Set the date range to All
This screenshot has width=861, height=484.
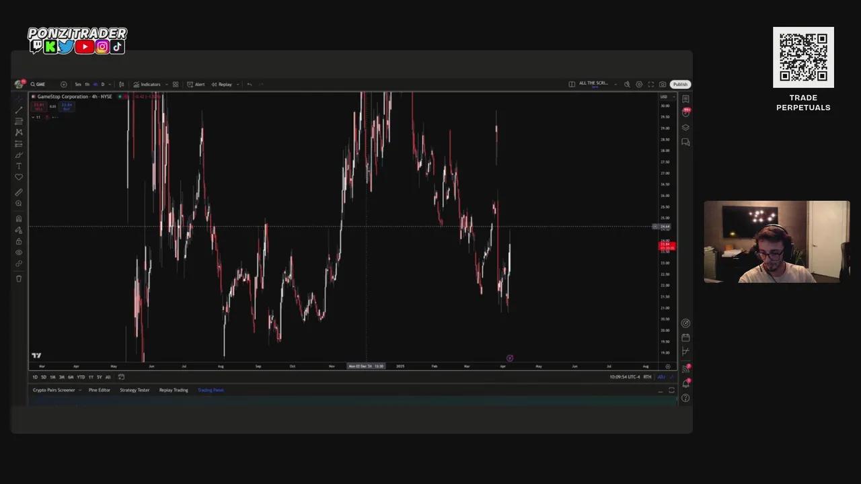pyautogui.click(x=108, y=377)
